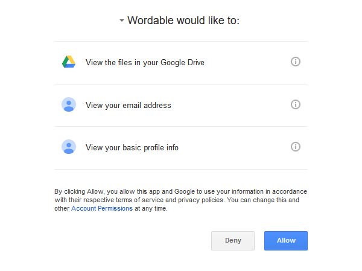Select 'View the files in your Google Drive'

145,63
